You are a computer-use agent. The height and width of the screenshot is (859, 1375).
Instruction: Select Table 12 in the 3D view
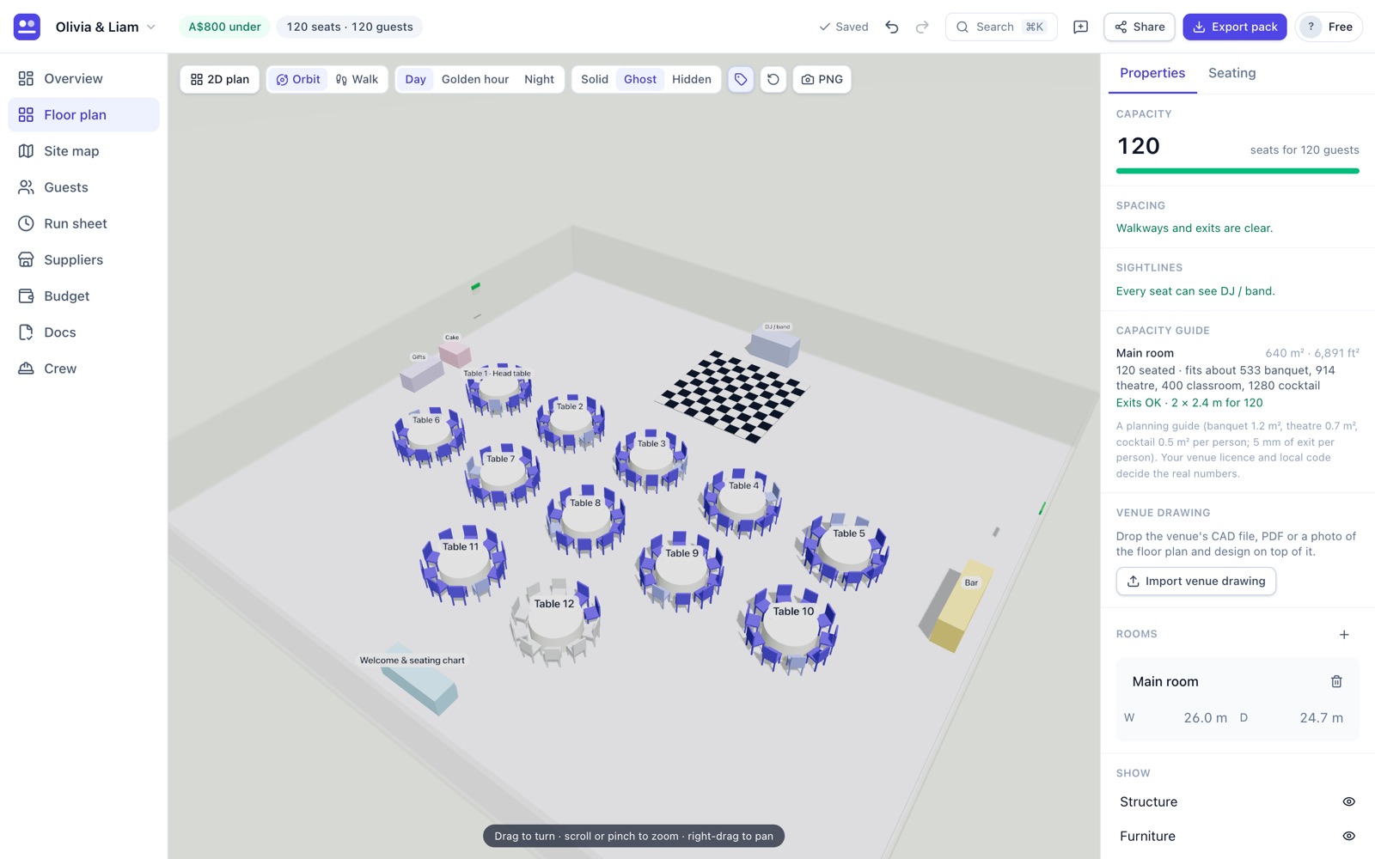coord(554,623)
